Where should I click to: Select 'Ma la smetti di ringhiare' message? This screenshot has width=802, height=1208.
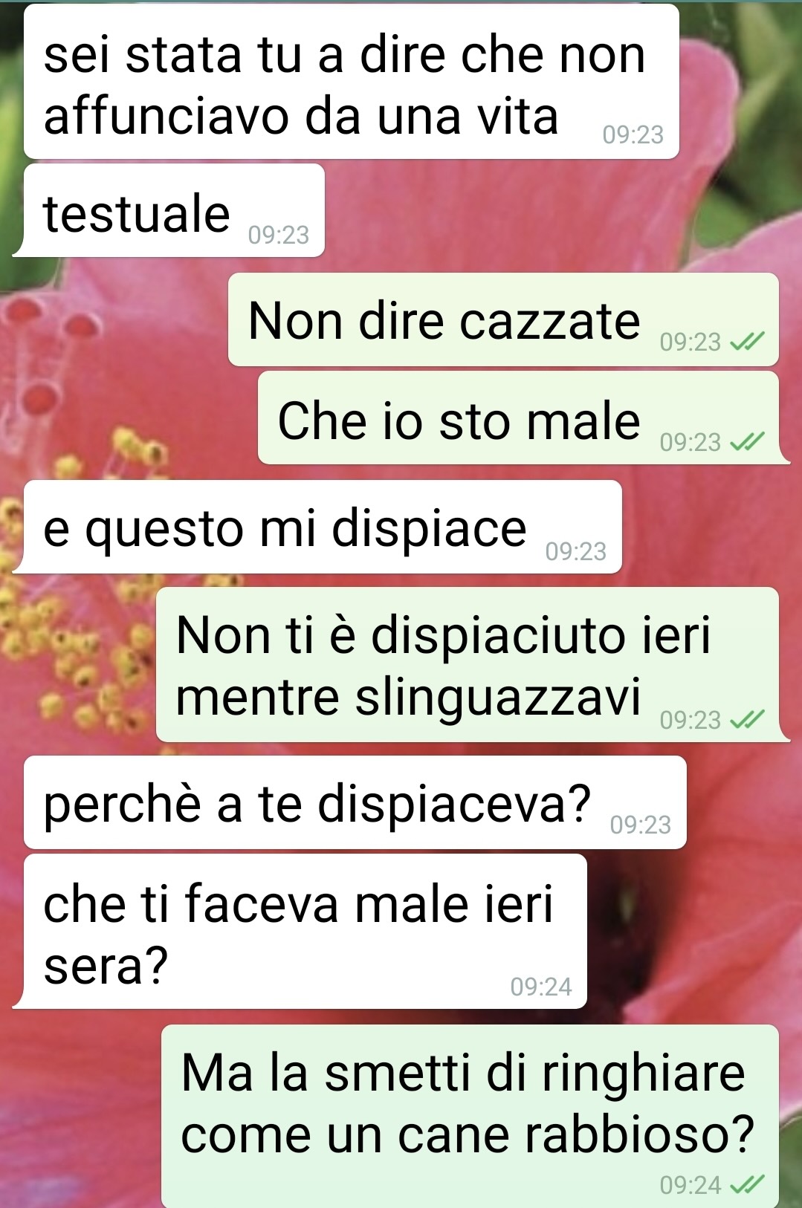[x=470, y=1116]
